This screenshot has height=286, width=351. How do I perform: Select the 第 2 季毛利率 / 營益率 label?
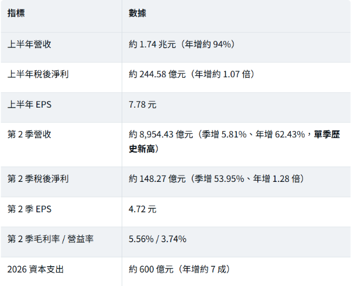pos(50,239)
